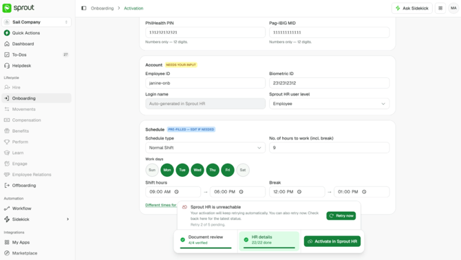Toggle Sun work day on
461x260 pixels.
pos(152,170)
